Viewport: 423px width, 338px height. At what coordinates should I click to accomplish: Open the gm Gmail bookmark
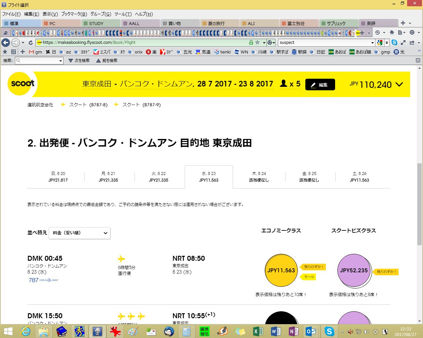point(35,52)
